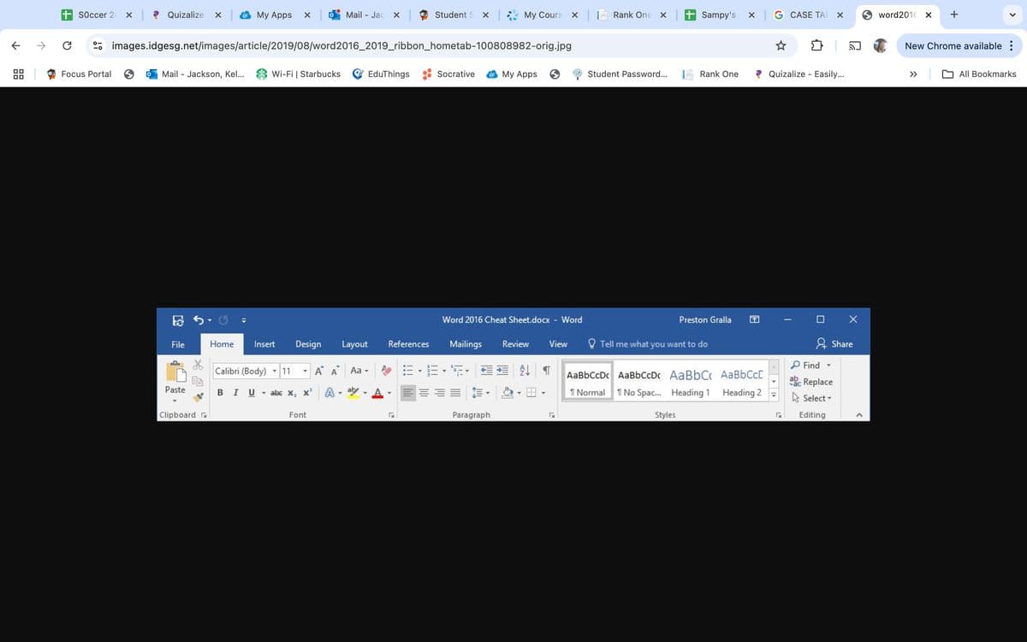Image resolution: width=1027 pixels, height=642 pixels.
Task: Switch to the References ribbon tab
Action: point(408,344)
